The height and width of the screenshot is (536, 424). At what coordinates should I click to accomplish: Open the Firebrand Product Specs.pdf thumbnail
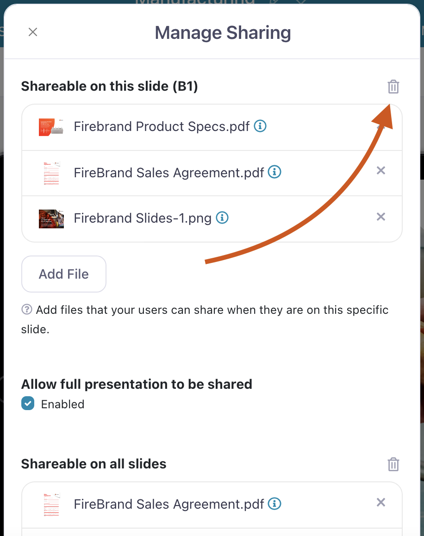click(x=50, y=127)
